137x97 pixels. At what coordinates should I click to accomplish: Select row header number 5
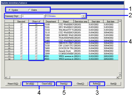click(9, 35)
